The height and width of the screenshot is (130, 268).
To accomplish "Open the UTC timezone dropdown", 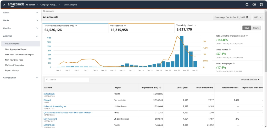I will tap(258, 17).
